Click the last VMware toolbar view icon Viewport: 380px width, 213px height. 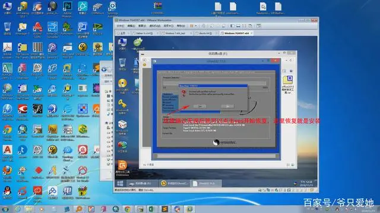259,26
